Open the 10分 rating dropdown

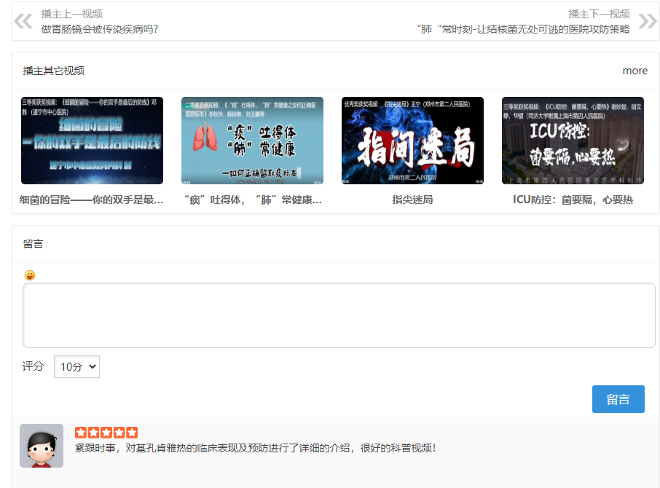[x=76, y=367]
